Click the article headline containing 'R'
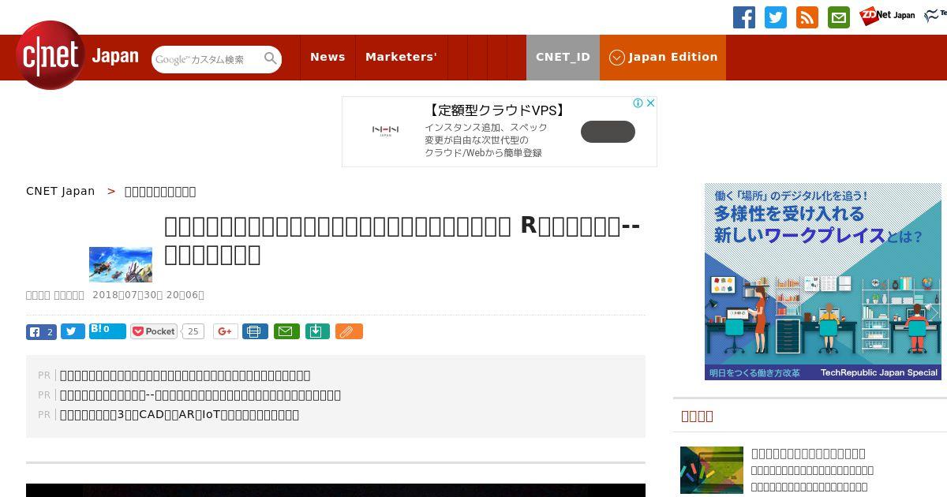 point(402,240)
